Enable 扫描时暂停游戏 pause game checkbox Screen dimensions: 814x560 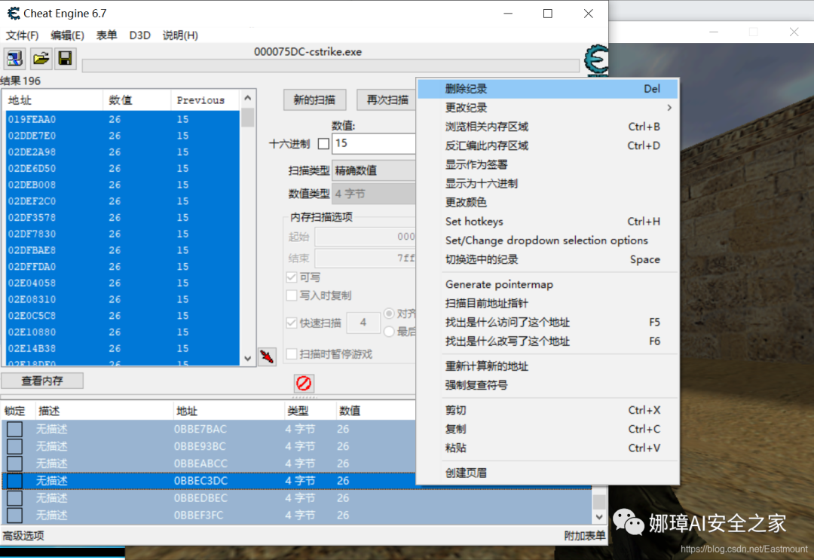coord(292,354)
